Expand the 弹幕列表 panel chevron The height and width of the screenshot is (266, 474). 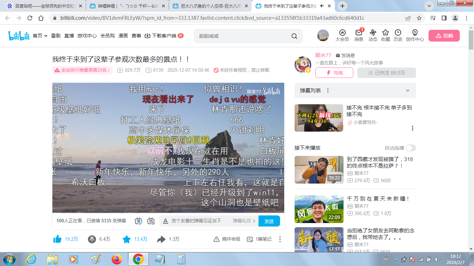408,90
